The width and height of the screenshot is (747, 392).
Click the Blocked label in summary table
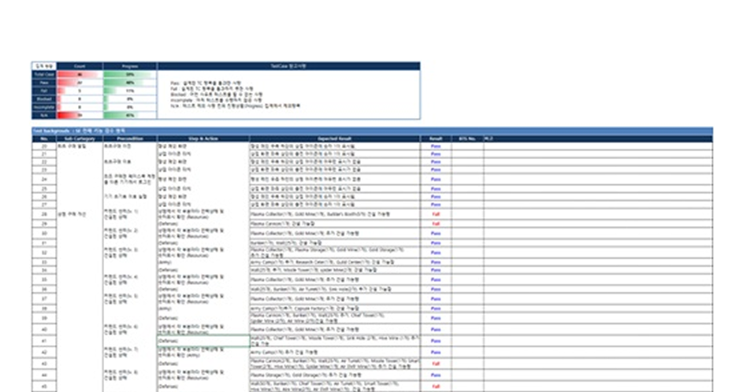[x=43, y=98]
